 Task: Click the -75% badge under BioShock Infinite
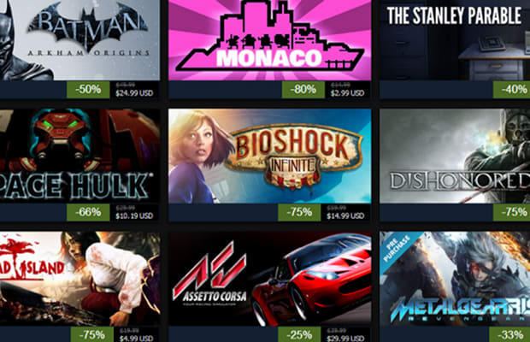(299, 213)
